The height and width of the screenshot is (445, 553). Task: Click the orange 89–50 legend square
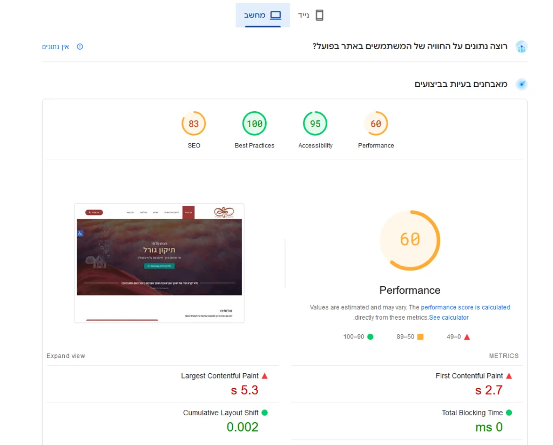[420, 337]
